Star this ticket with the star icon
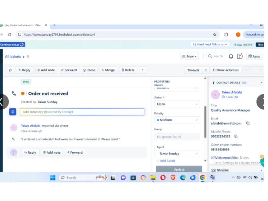This screenshot has width=268, height=201. tap(10, 70)
